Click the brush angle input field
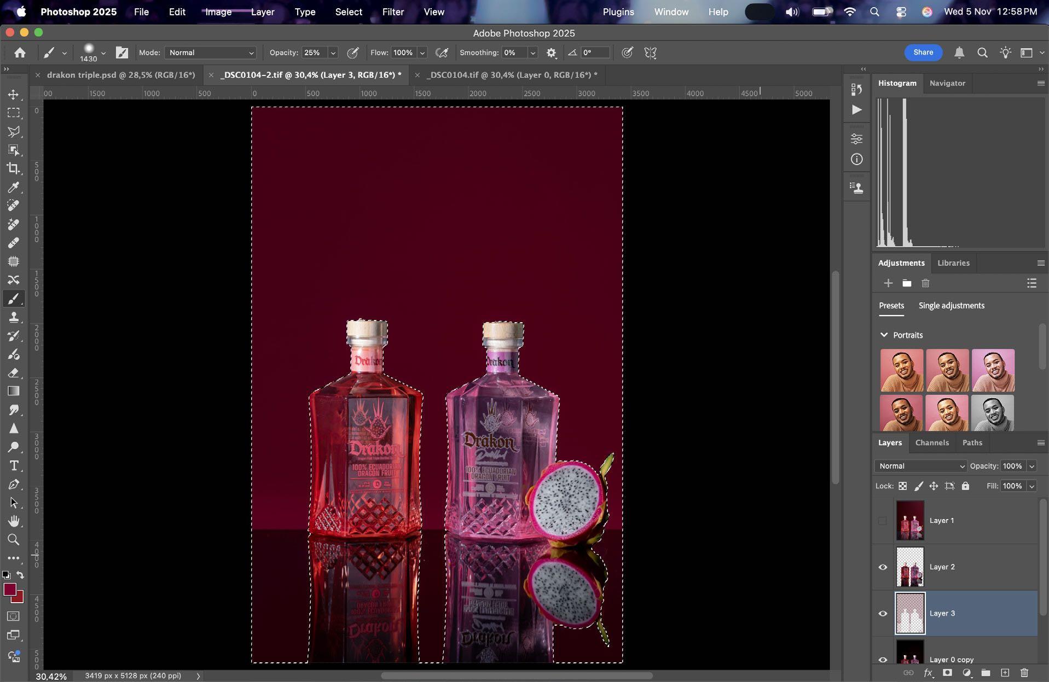This screenshot has height=682, width=1049. click(x=595, y=53)
